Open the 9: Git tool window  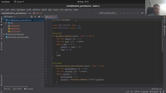click(x=7, y=89)
